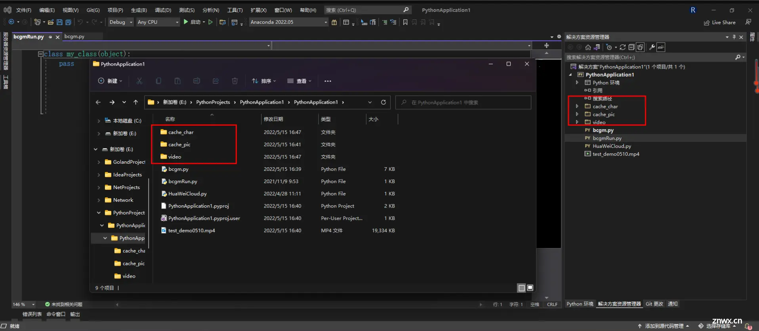759x331 pixels.
Task: Click Home icon in Solution Explorer toolbar
Action: pyautogui.click(x=588, y=47)
